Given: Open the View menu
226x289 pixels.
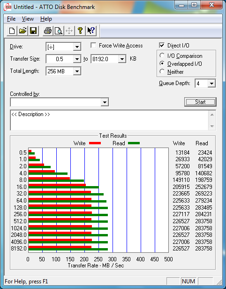Looking at the screenshot, I should 28,19.
